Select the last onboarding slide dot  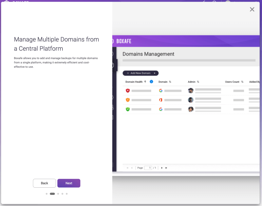[66, 194]
